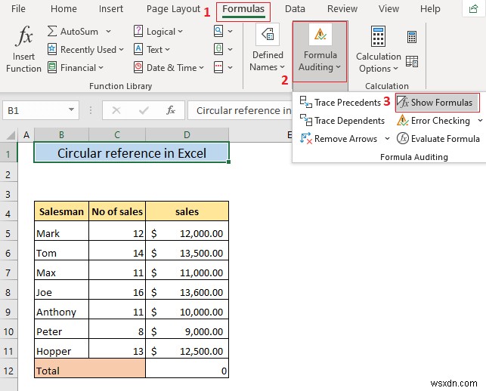Expand the Recently Used dropdown arrow
This screenshot has width=486, height=391.
point(121,50)
